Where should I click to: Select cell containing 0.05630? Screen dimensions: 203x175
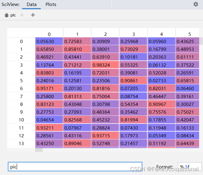click(x=49, y=41)
